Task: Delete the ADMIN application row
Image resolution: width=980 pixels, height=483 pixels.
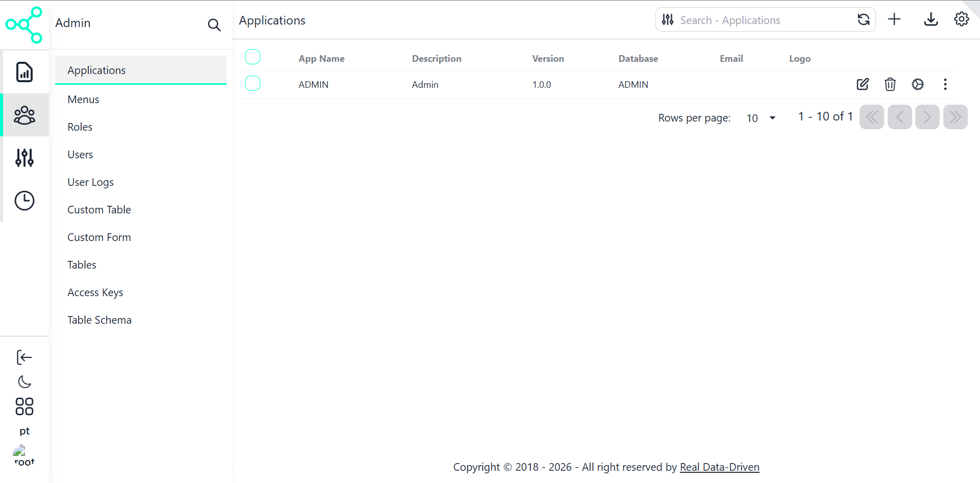Action: coord(890,84)
